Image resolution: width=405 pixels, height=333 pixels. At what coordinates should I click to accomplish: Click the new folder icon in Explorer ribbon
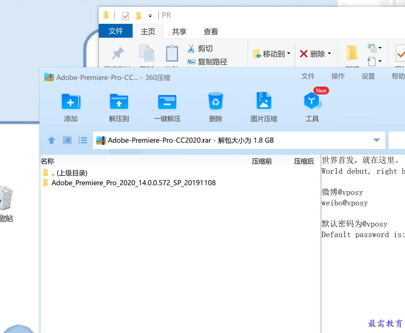point(352,53)
